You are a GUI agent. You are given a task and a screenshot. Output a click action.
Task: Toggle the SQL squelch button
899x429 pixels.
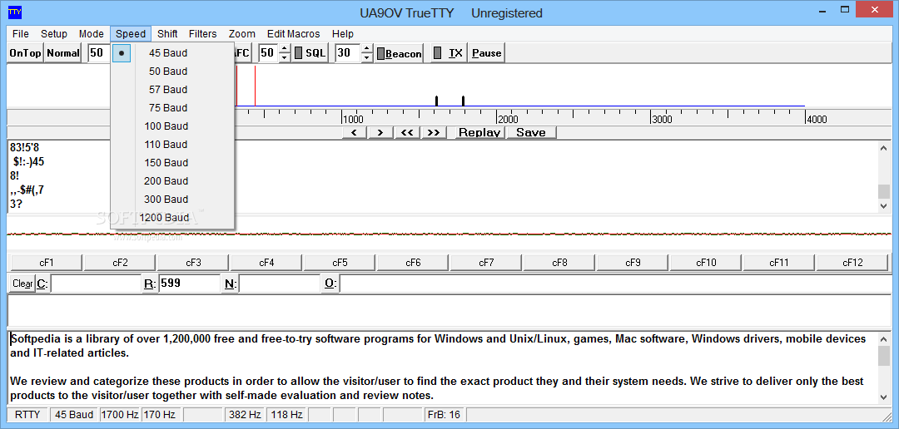(x=310, y=53)
